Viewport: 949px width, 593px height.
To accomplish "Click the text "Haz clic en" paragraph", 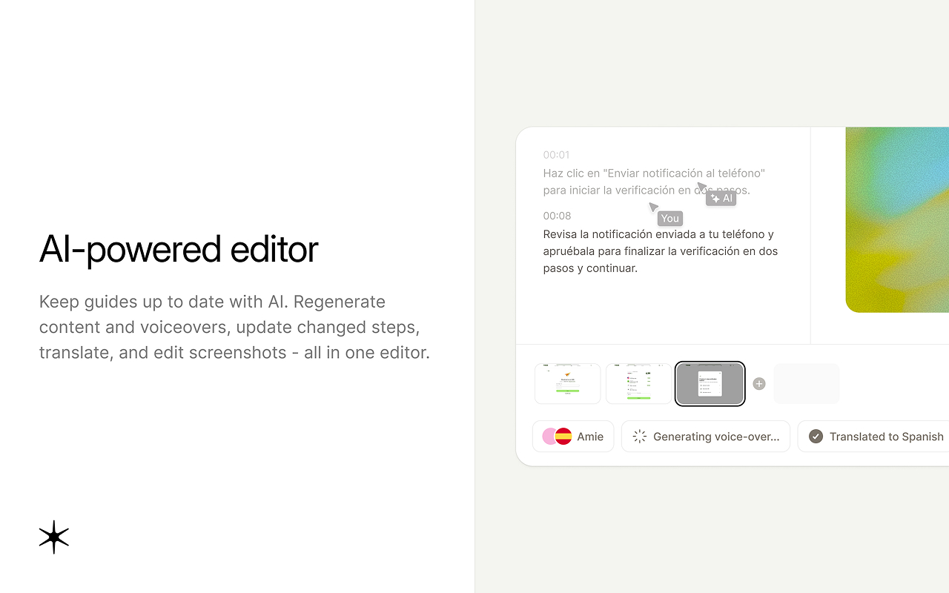I will (654, 182).
